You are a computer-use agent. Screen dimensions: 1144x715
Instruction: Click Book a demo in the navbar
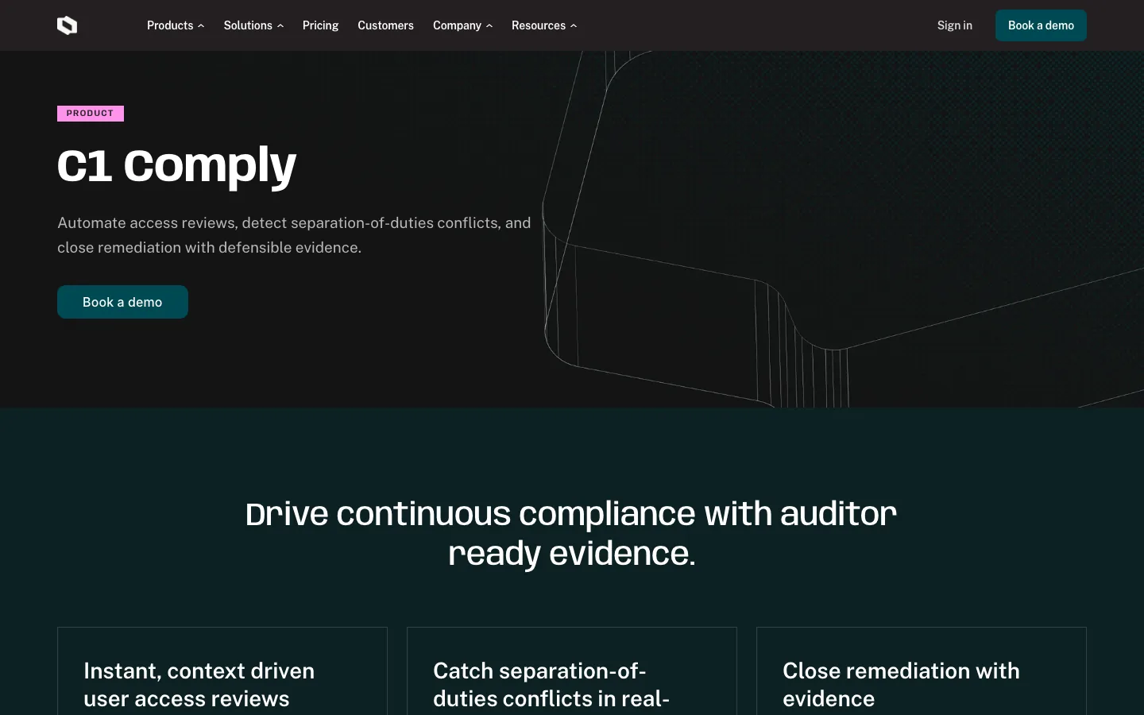[1041, 25]
